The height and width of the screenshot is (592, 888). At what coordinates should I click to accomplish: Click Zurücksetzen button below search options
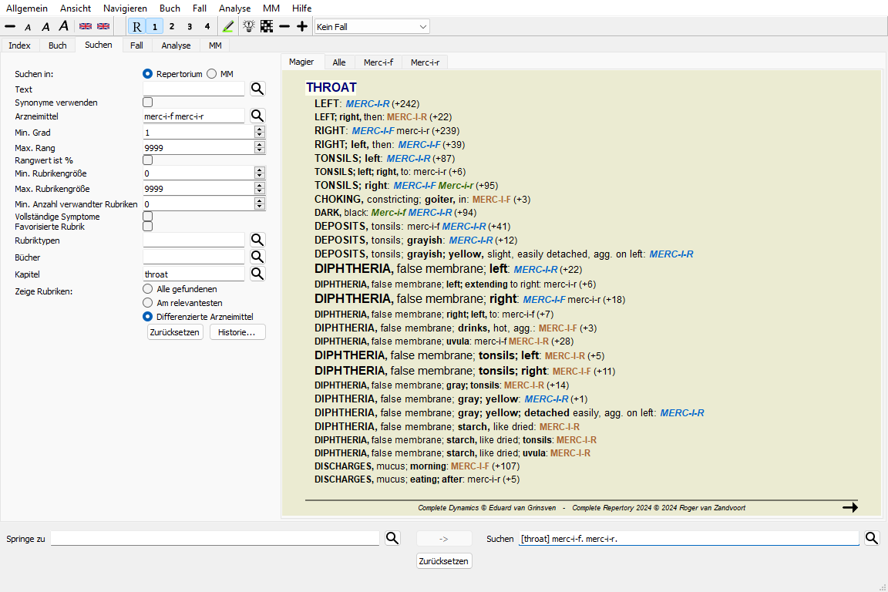tap(175, 332)
